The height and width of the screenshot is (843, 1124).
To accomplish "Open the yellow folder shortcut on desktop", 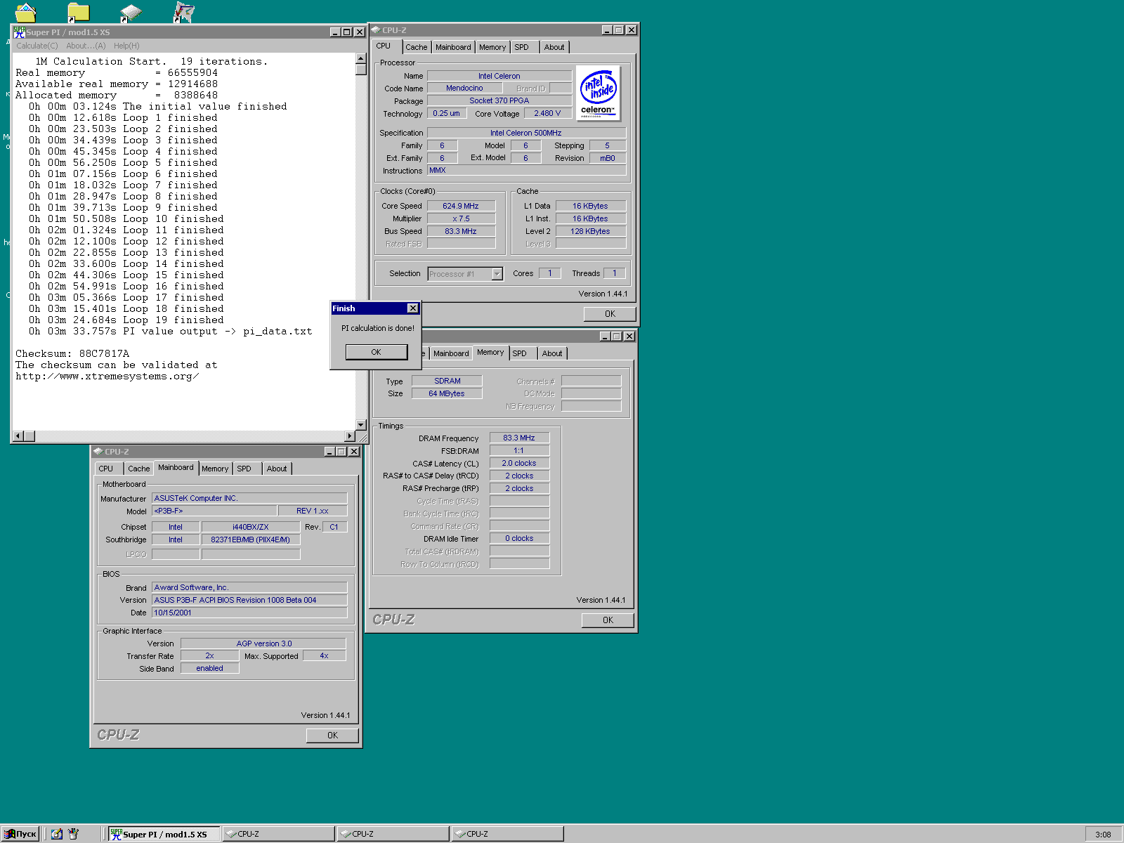I will click(78, 12).
